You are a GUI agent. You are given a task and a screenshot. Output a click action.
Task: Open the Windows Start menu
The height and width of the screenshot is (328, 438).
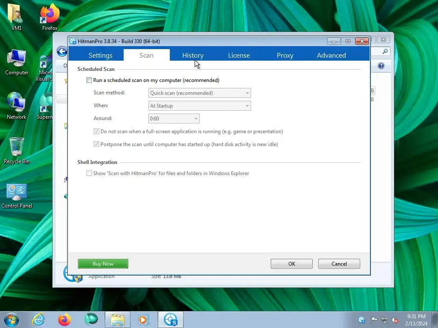pyautogui.click(x=12, y=319)
